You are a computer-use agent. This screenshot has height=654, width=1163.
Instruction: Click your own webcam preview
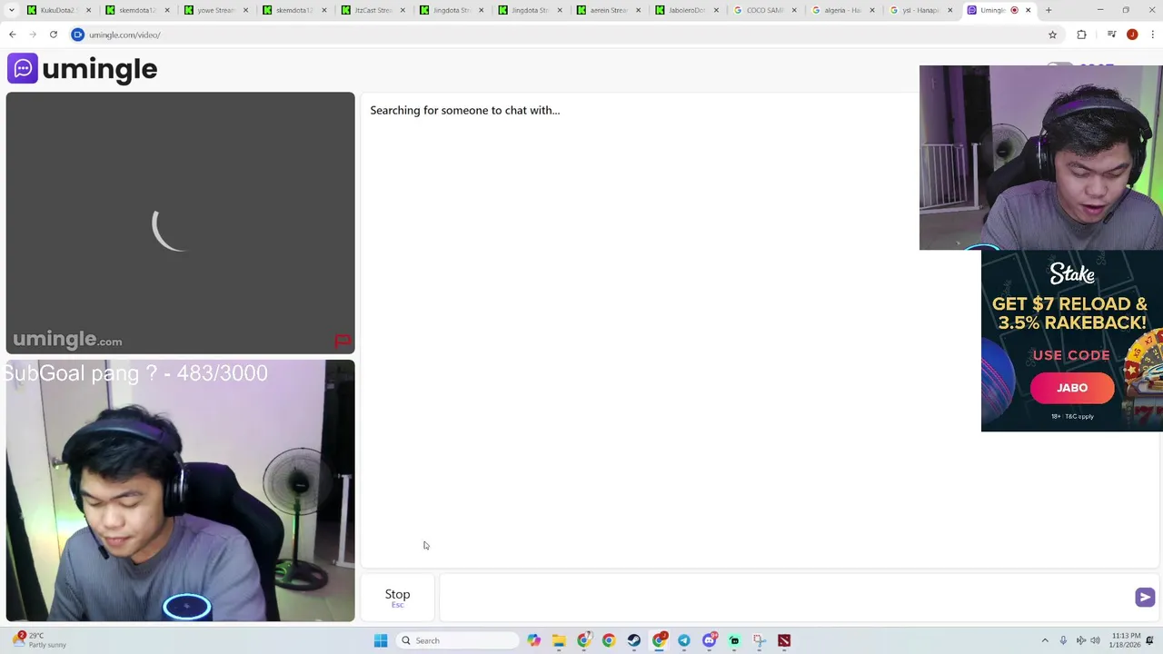180,490
